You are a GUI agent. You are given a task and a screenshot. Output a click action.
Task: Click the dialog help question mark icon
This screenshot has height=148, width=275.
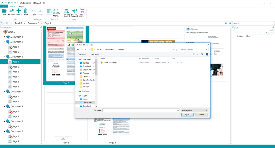(x=207, y=54)
